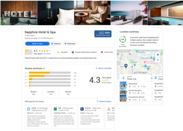Select the 3-star rating bar
Image resolution: width=183 pixels, height=131 pixels.
(x=50, y=79)
